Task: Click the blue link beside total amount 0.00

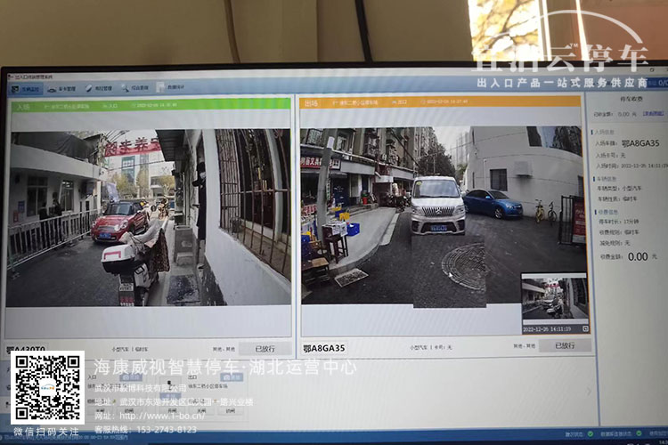Action: coord(654,114)
